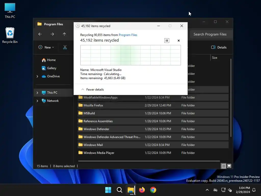Select the Windows Media Player folder
Screen dimensions: 261x196
pyautogui.click(x=153, y=153)
